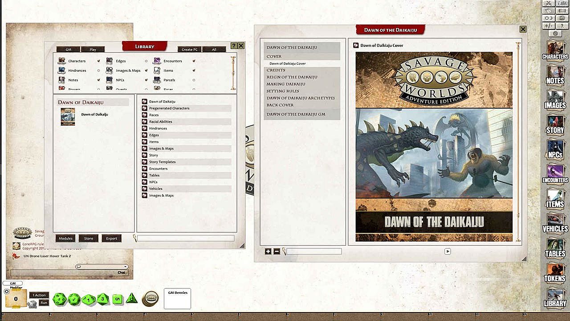The width and height of the screenshot is (570, 321).
Task: Open the Library sidebar button
Action: point(555,298)
